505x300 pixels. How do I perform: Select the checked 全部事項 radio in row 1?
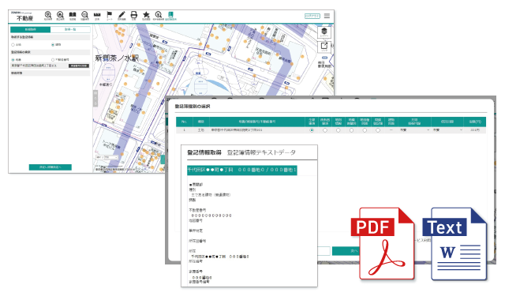[x=312, y=130]
